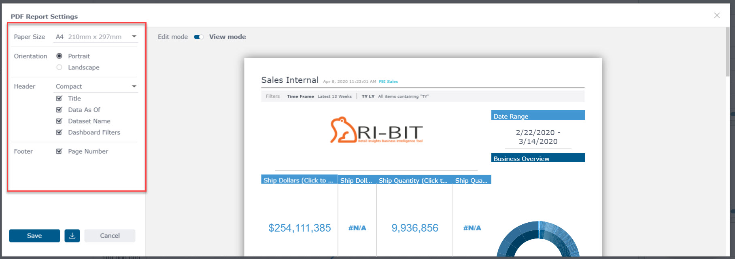Switch the Edit/View mode toggle
The height and width of the screenshot is (259, 735).
coord(199,37)
